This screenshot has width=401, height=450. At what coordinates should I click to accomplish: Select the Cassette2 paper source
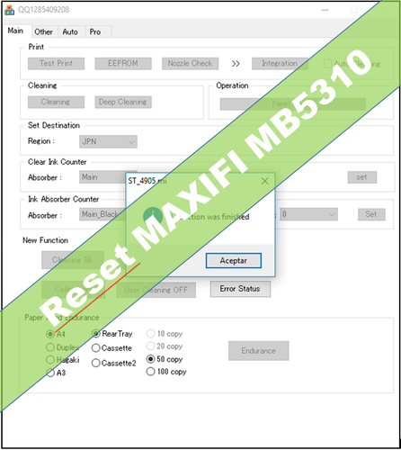[x=96, y=363]
